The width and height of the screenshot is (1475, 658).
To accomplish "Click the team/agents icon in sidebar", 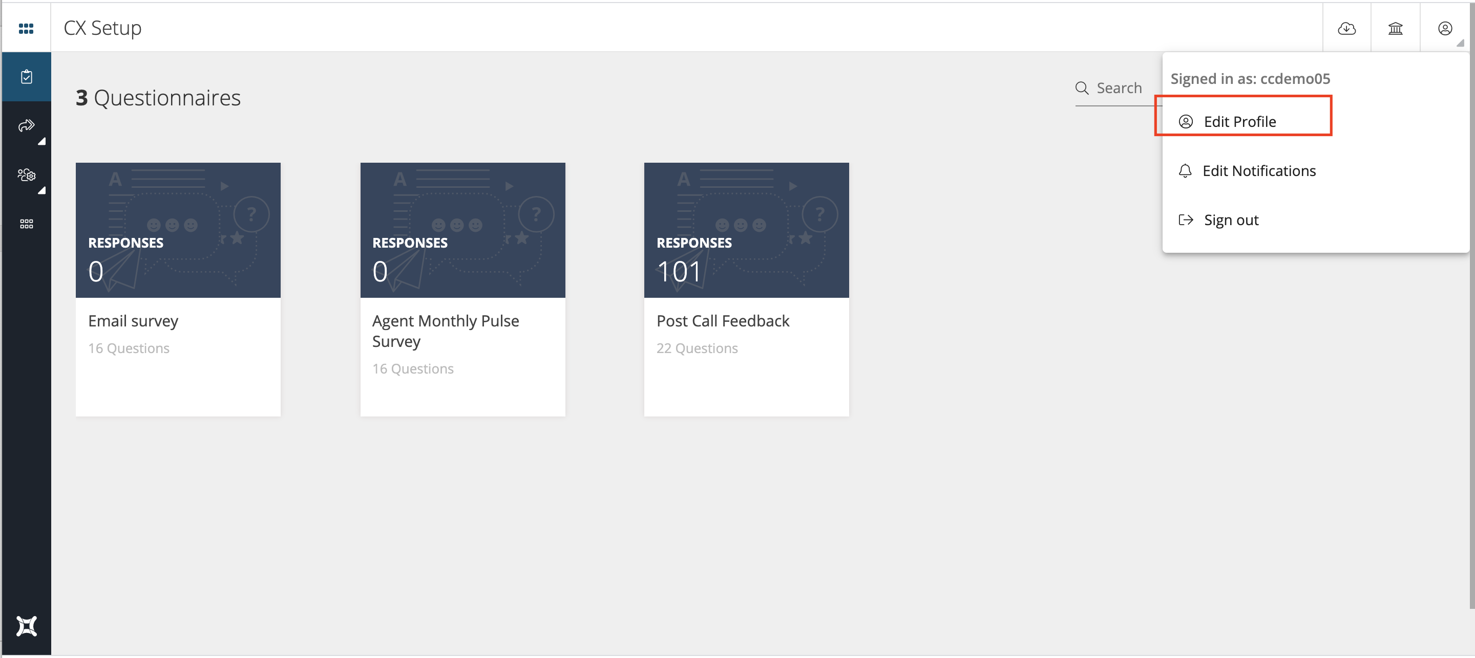I will 26,175.
